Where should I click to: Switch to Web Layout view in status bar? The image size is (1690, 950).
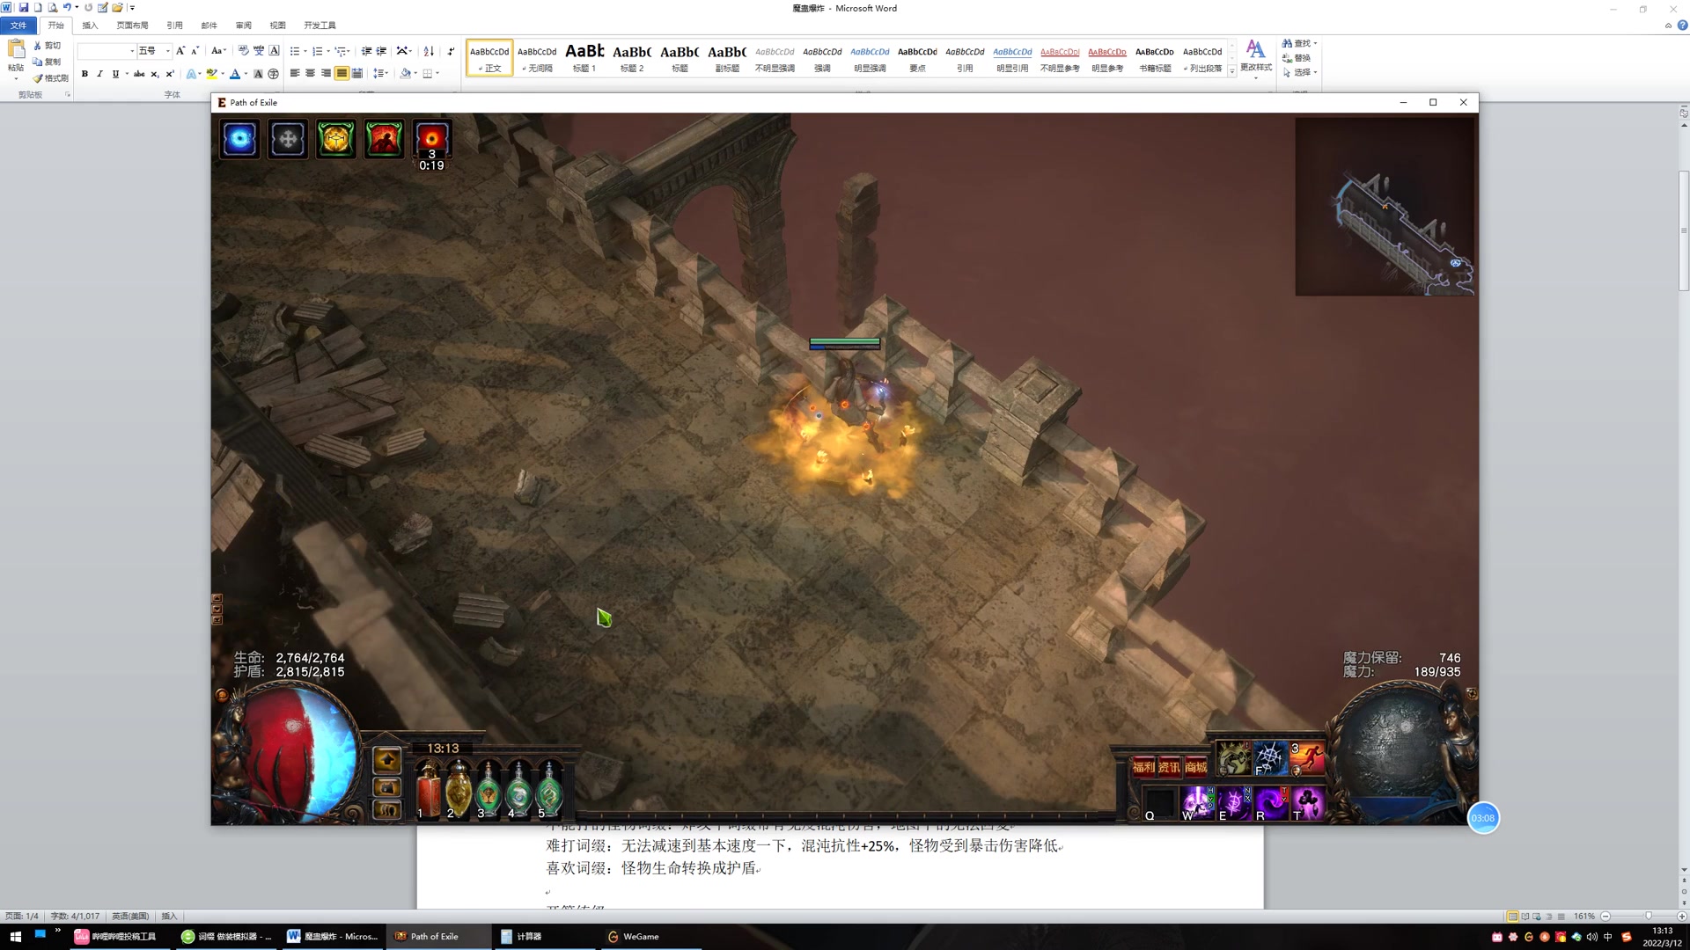pos(1538,917)
